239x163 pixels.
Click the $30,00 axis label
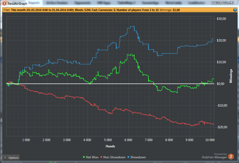[221, 19]
